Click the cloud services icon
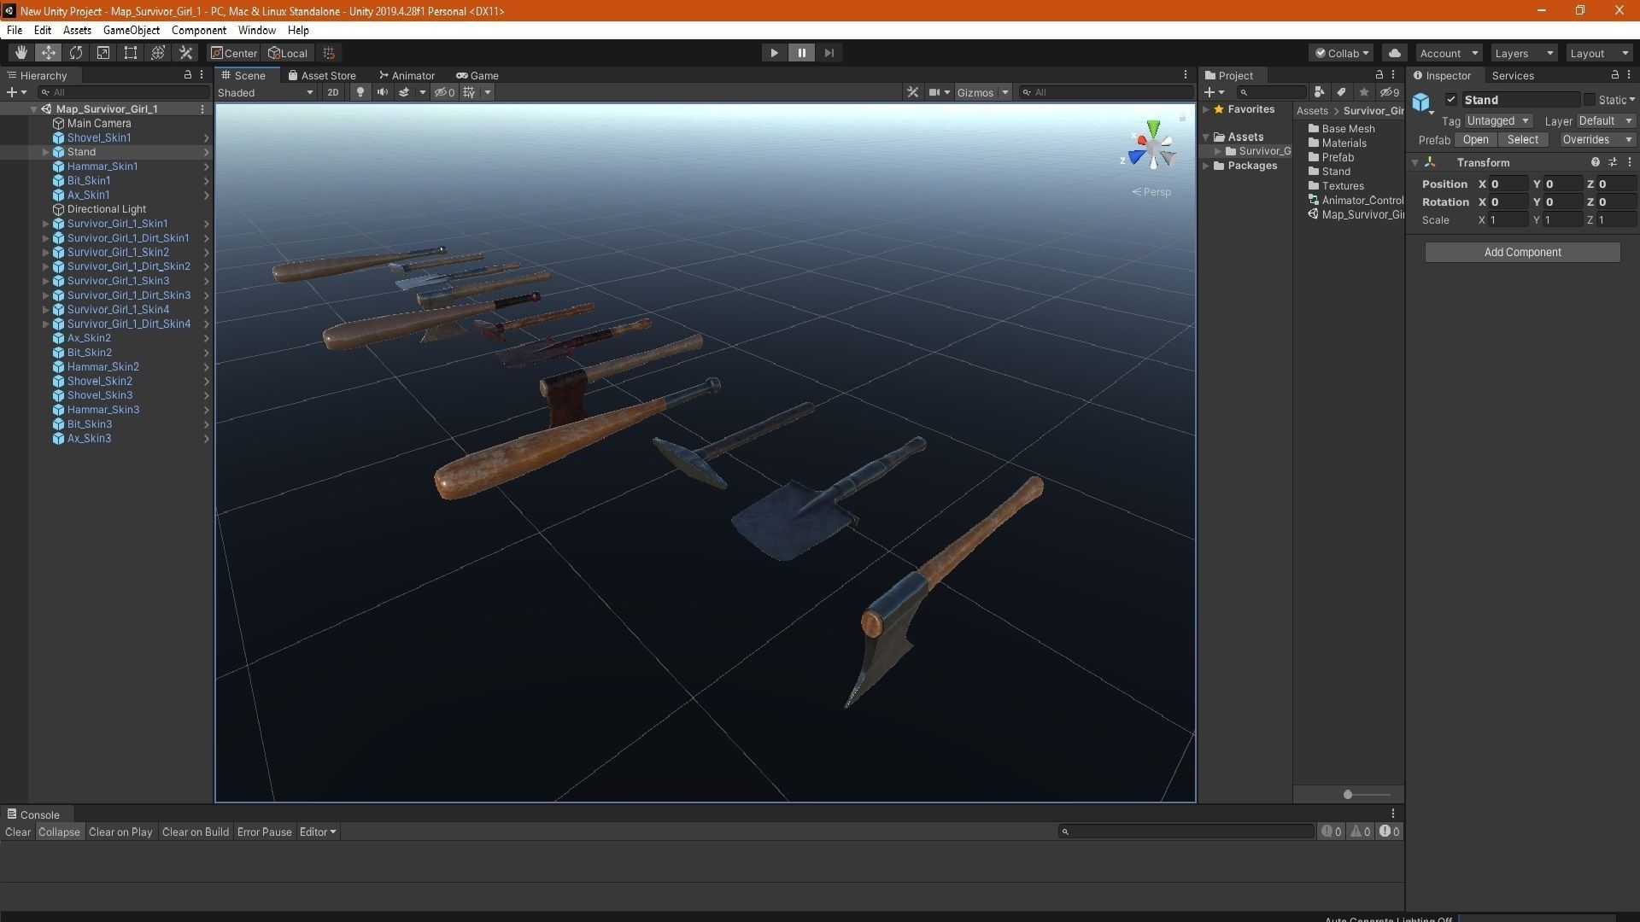The width and height of the screenshot is (1640, 922). click(x=1394, y=53)
